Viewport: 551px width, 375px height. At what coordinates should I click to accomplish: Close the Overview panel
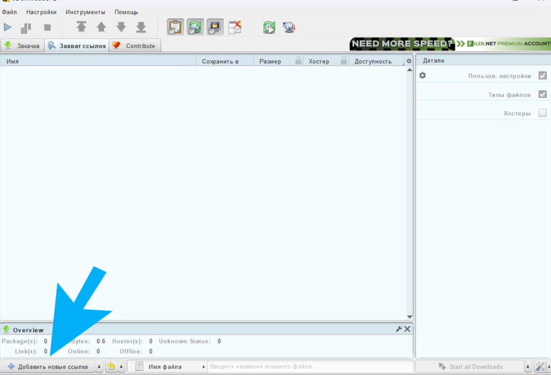click(x=407, y=329)
